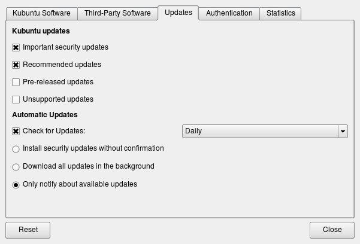Select Download all updates in the background
Screen dimensions: 360x244
[x=16, y=167]
